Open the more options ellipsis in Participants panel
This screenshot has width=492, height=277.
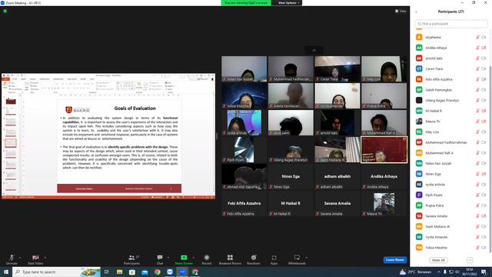[470, 260]
